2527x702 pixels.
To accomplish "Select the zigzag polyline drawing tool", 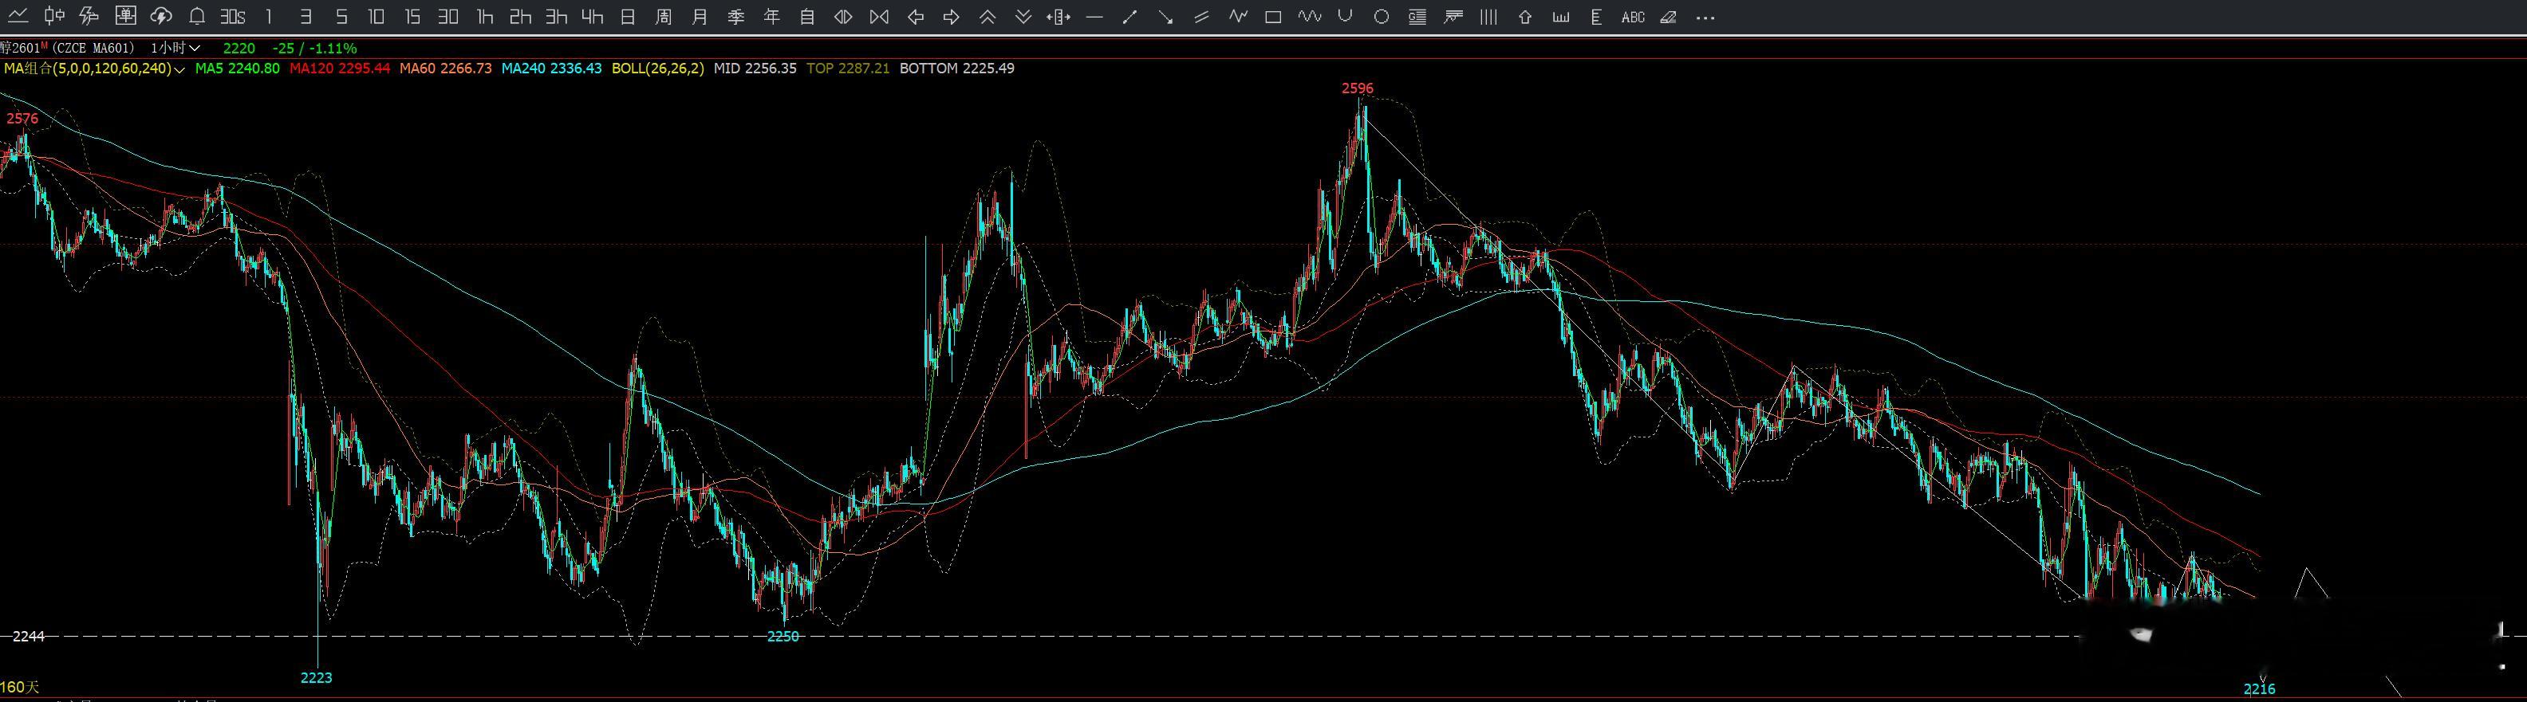I will [x=1238, y=17].
